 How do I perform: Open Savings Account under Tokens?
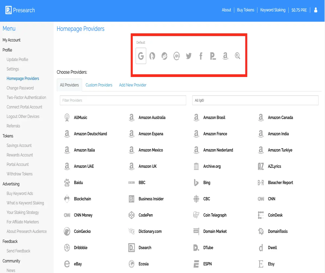click(19, 146)
